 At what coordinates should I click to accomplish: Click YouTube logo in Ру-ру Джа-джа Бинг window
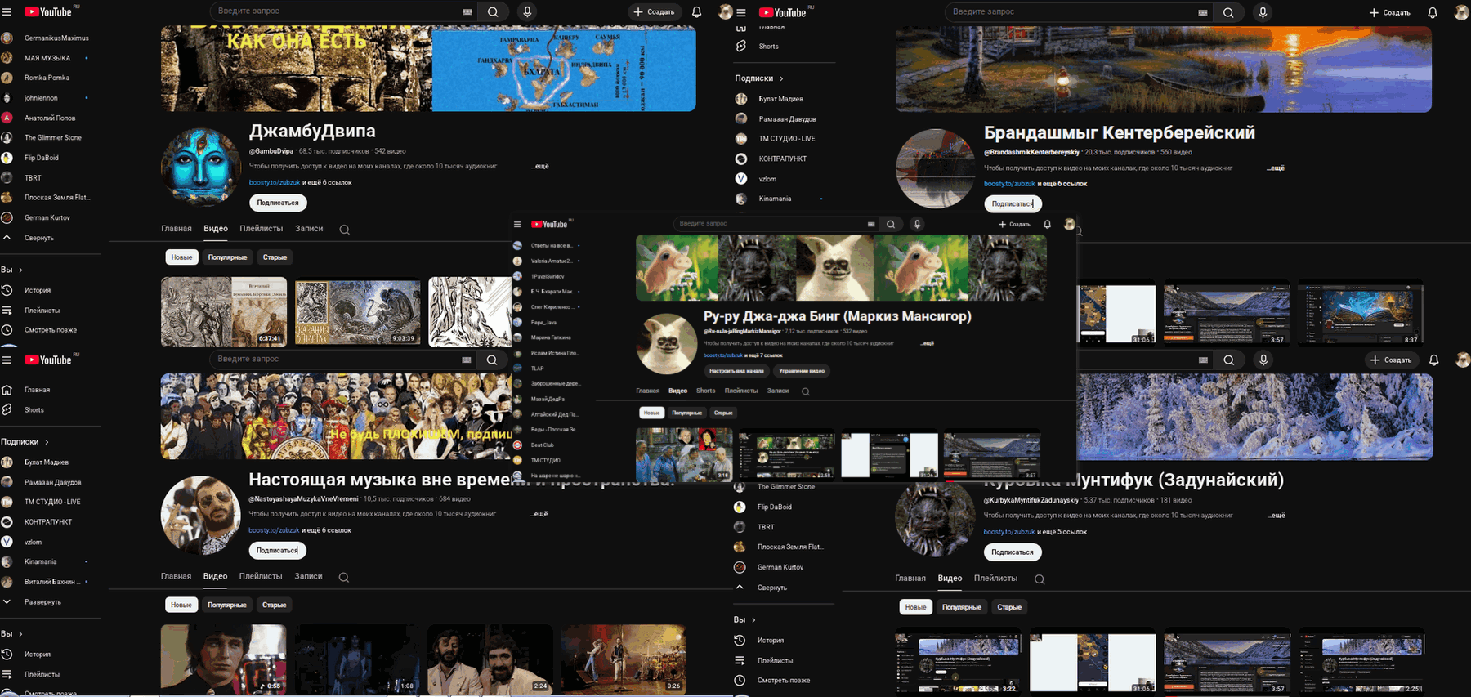(549, 224)
